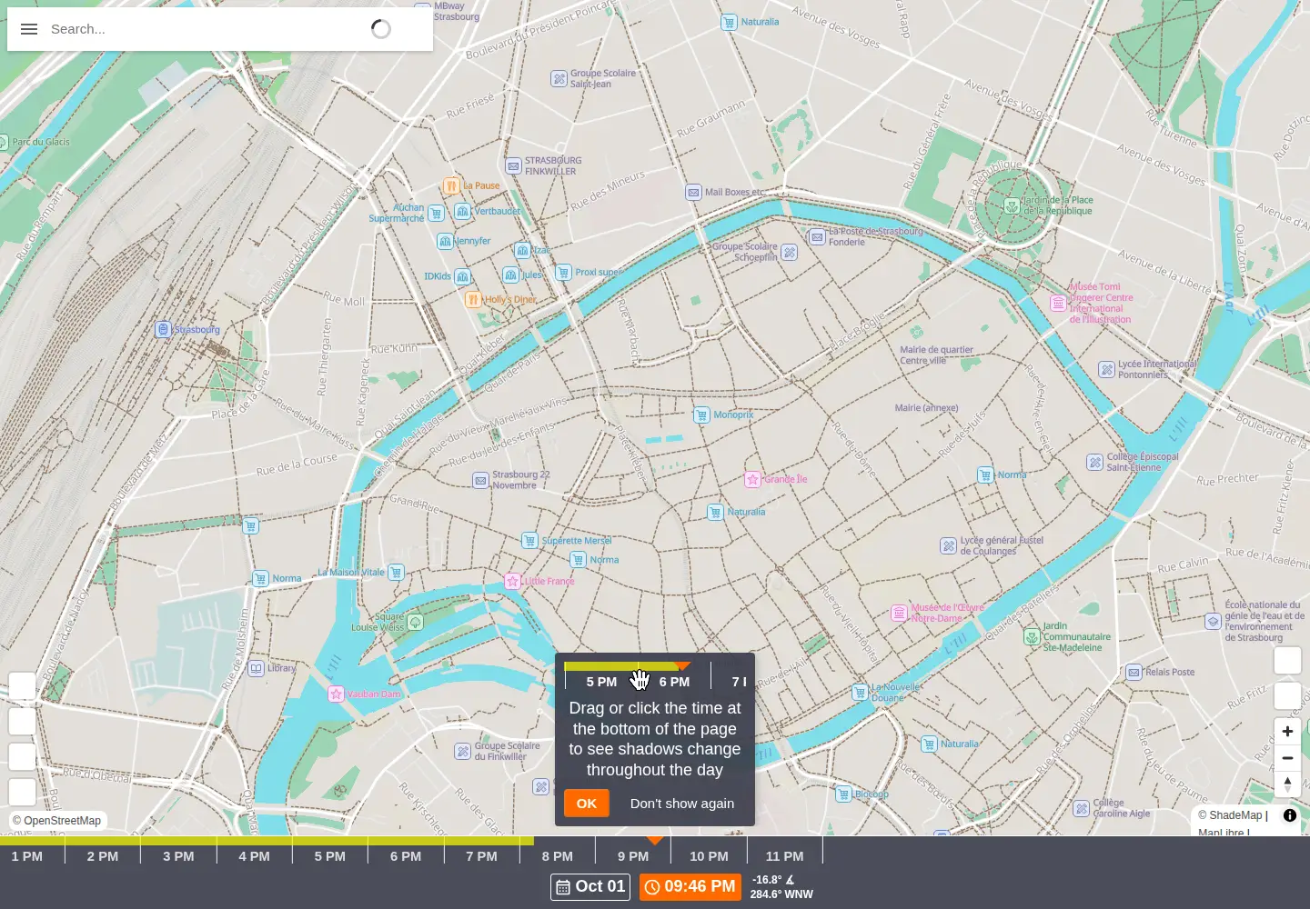
Task: Open the hamburger menu beside the search box
Action: pos(29,29)
